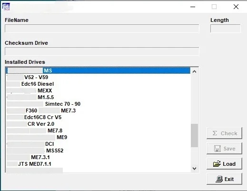Select the Simtec 70 - 90 drive
Screen dimensions: 247x191
[x=98, y=104]
